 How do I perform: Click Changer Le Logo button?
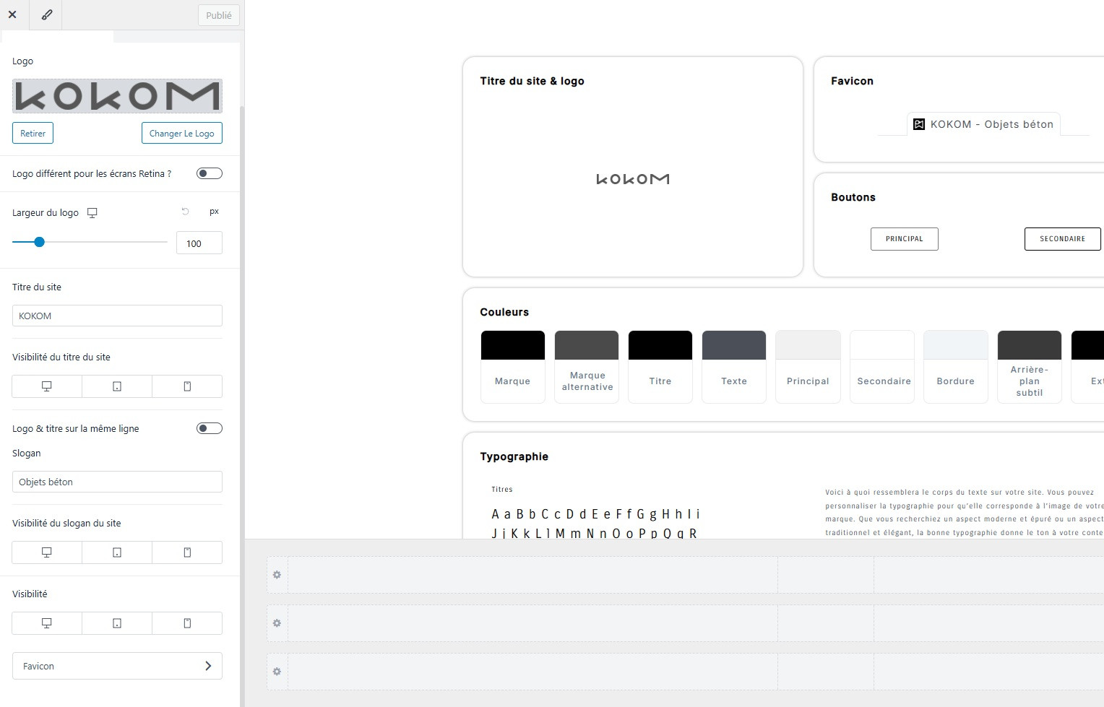[x=181, y=134]
